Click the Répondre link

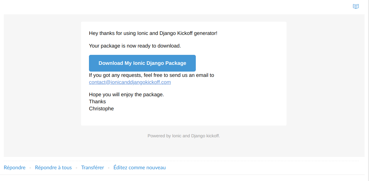[15, 168]
